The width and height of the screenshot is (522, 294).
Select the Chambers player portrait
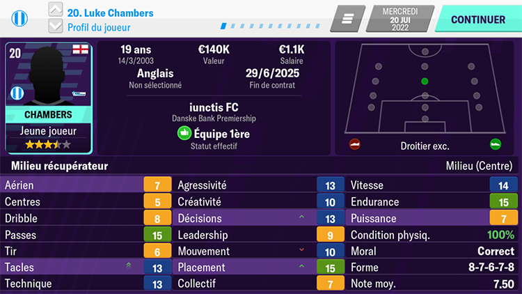coord(48,75)
